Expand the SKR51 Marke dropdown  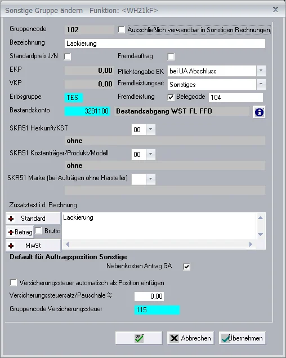point(150,179)
